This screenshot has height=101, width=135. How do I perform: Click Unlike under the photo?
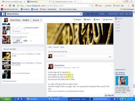[x=50, y=47]
